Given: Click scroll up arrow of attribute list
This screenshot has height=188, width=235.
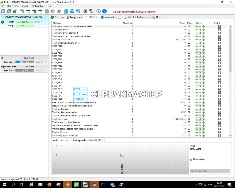Looking at the screenshot, I should [230, 26].
